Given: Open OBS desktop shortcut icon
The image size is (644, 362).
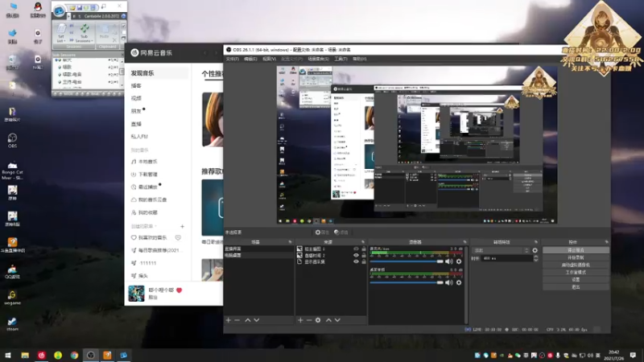Looking at the screenshot, I should (12, 140).
